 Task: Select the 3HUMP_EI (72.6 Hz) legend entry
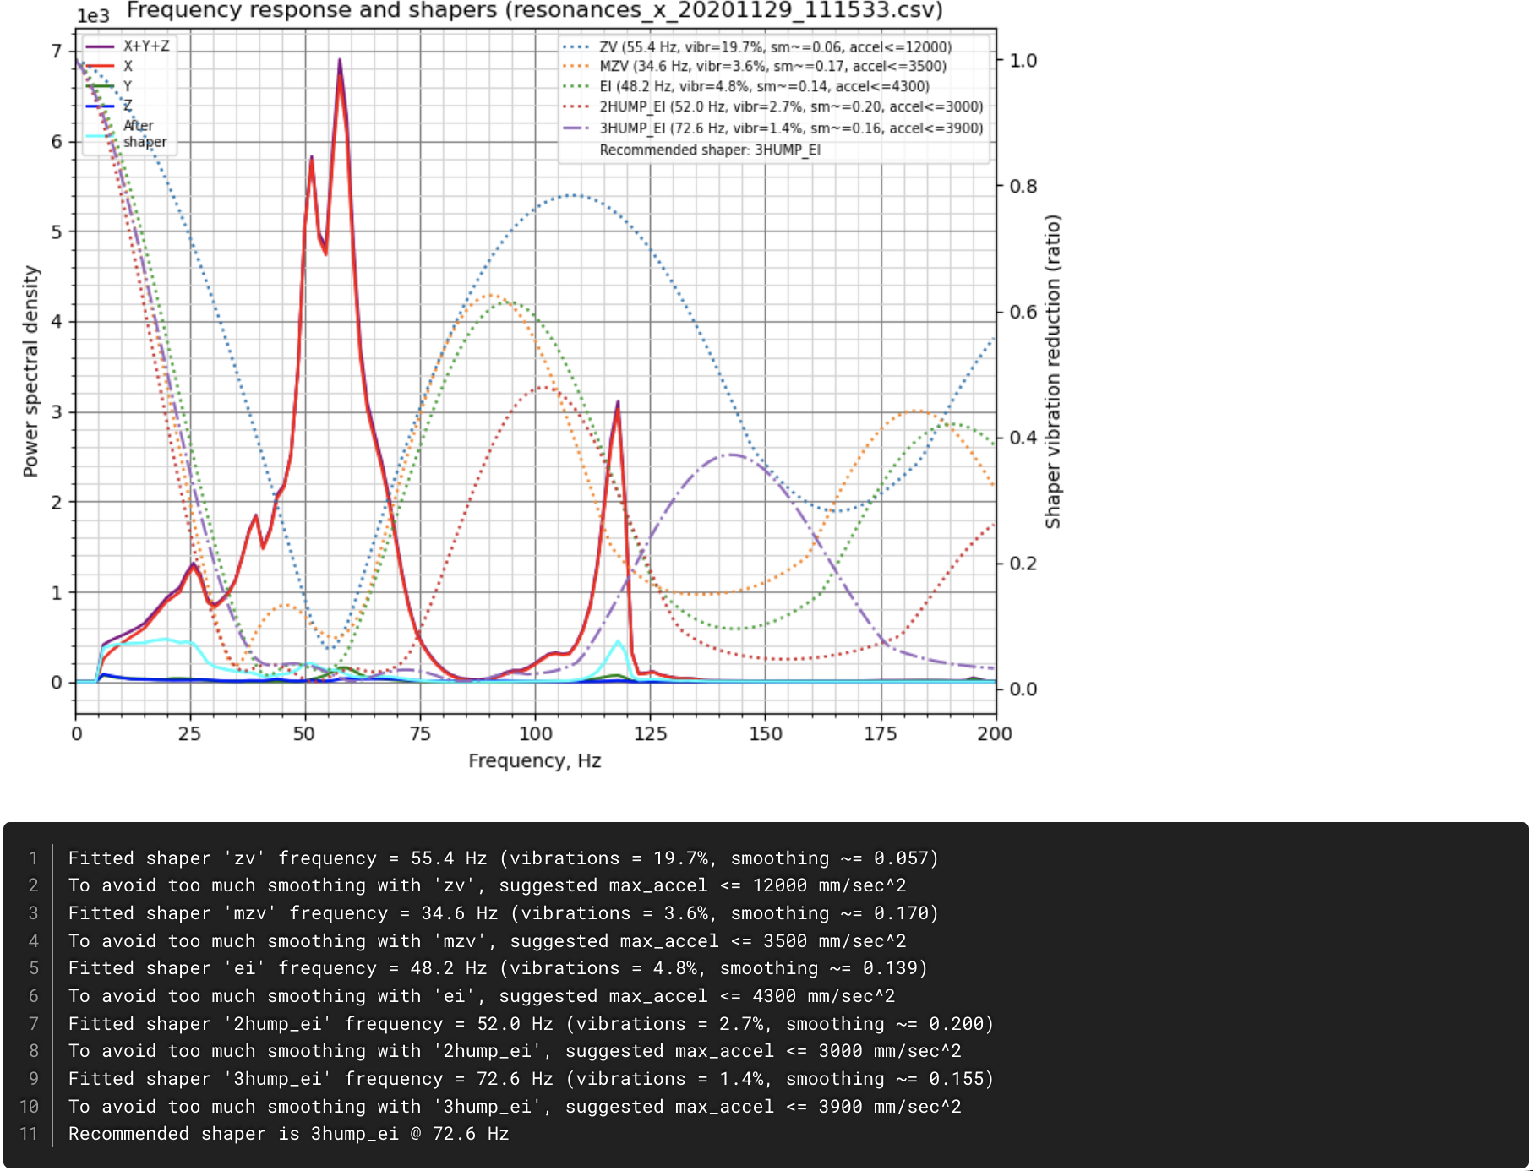point(791,128)
